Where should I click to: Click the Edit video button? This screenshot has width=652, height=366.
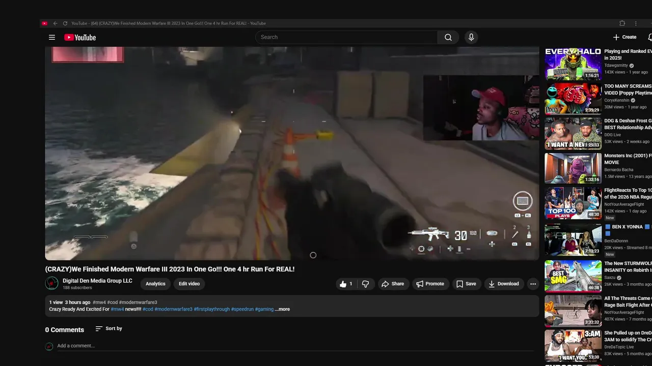(189, 284)
